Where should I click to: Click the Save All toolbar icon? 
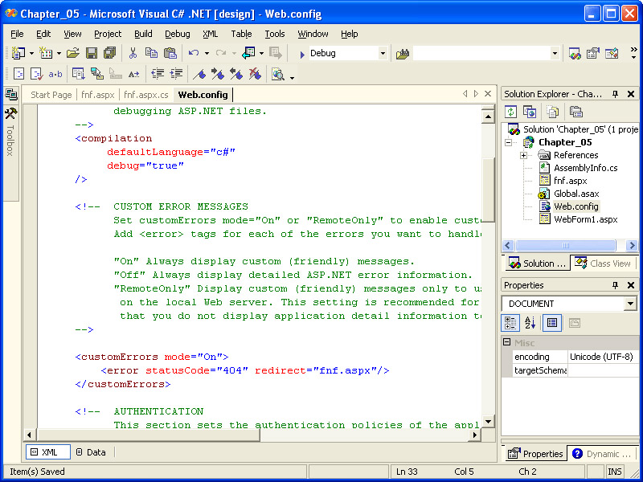click(108, 53)
